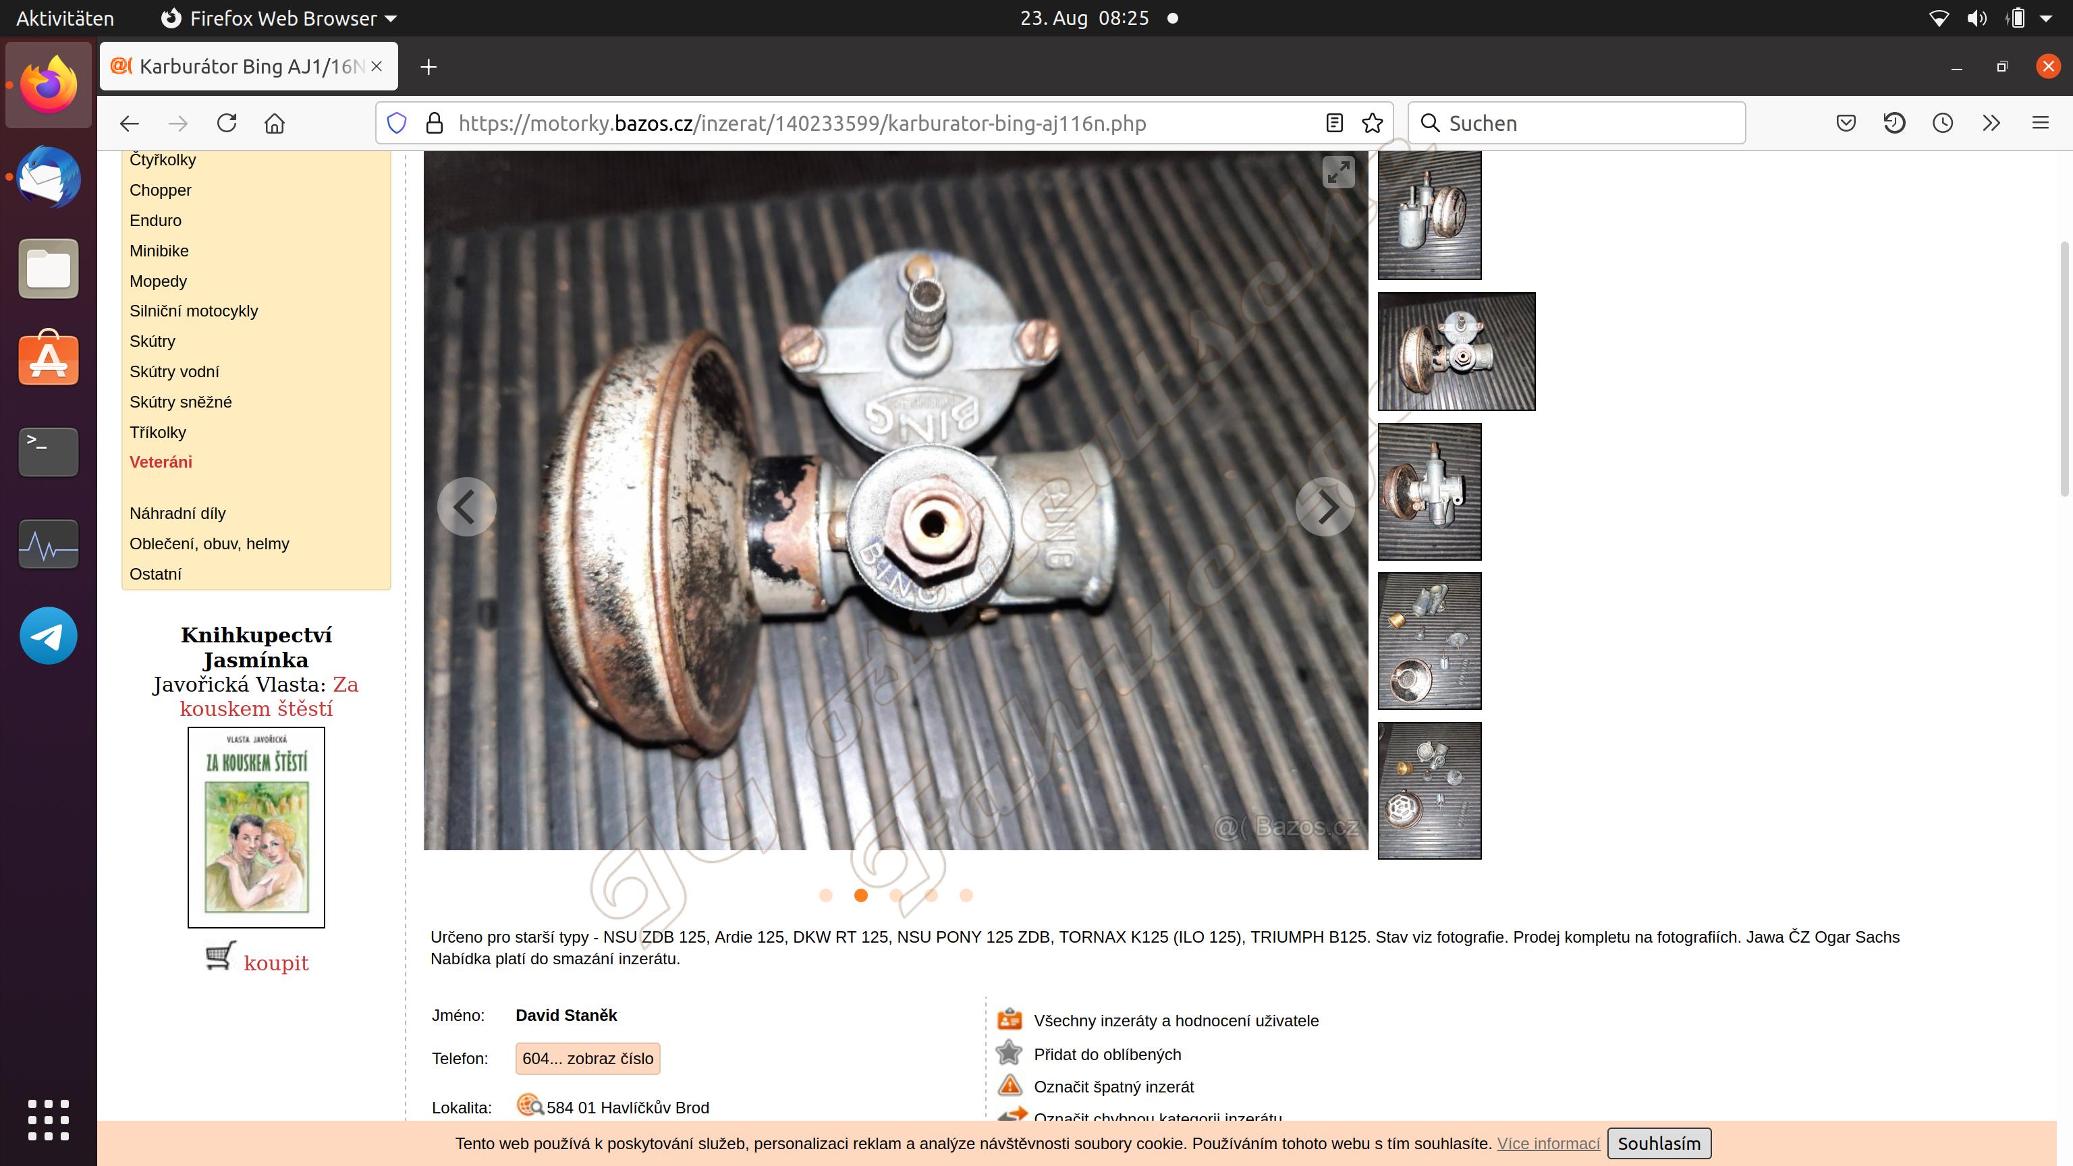
Task: Select Silniční motocykly category
Action: tap(193, 310)
